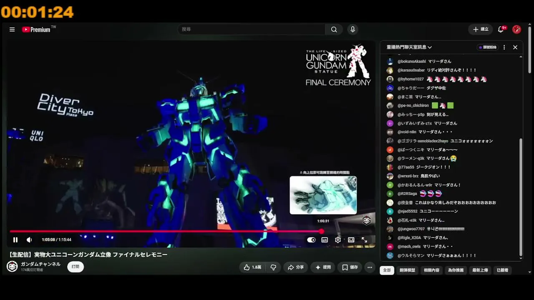The image size is (534, 300).
Task: Like the video with thumbs up
Action: (252, 267)
